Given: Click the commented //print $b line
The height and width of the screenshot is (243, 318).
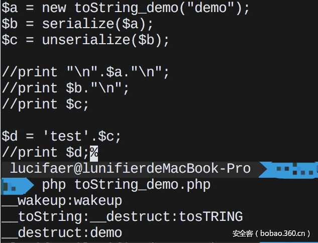Looking at the screenshot, I should 65,88.
